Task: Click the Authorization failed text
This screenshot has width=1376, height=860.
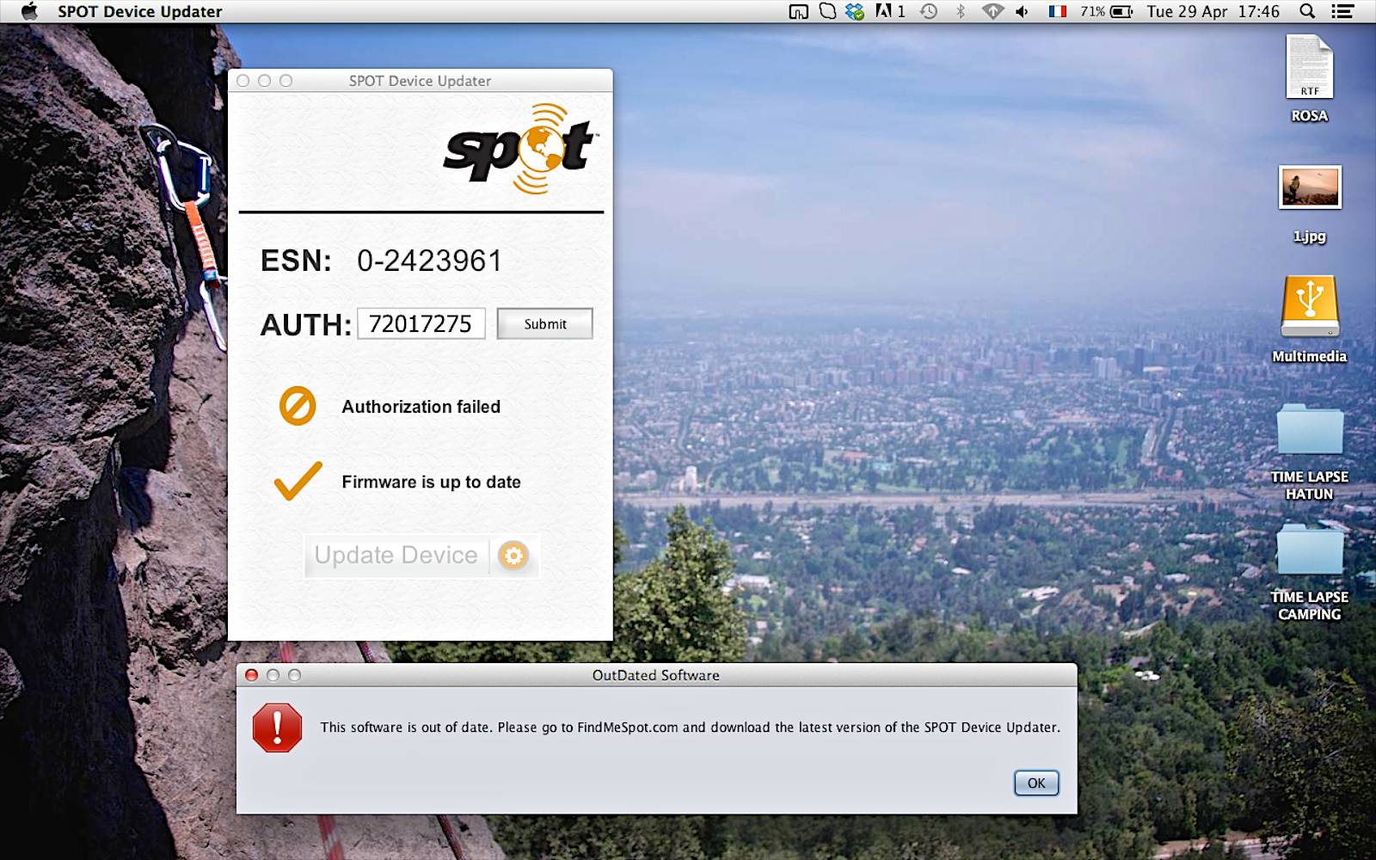Action: pyautogui.click(x=421, y=407)
